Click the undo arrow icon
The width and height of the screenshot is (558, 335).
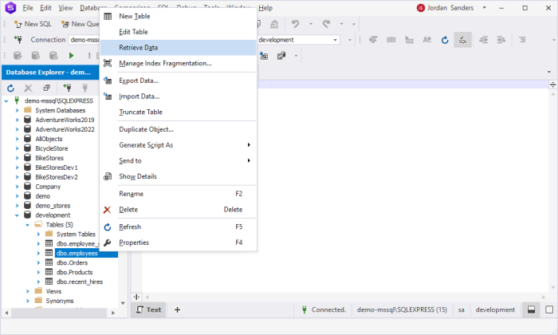[x=295, y=24]
